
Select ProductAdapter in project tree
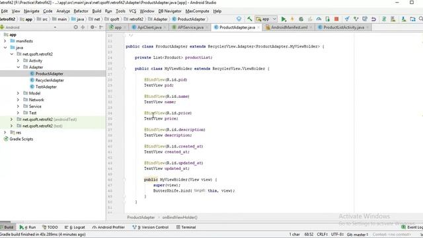point(50,73)
